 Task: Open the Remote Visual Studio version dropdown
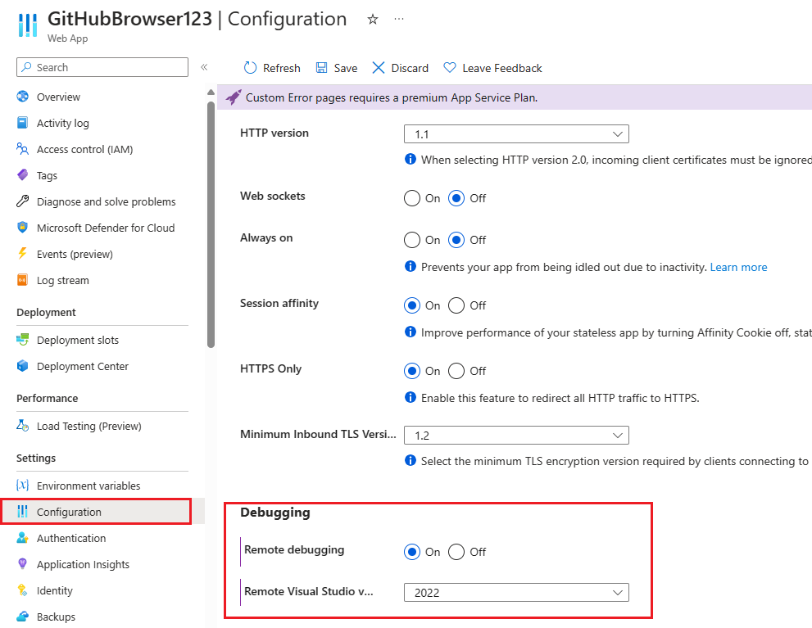pyautogui.click(x=516, y=592)
